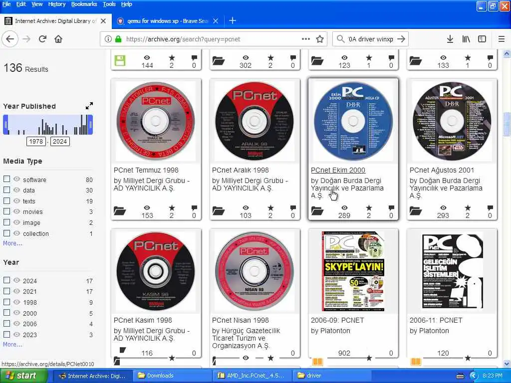Close the Internet Archive tab
511x383 pixels.
point(103,21)
